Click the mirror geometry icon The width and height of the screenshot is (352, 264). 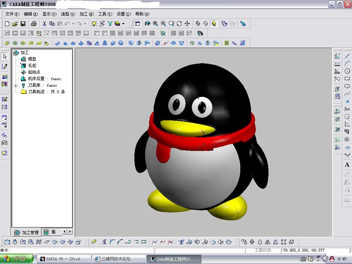point(267,242)
